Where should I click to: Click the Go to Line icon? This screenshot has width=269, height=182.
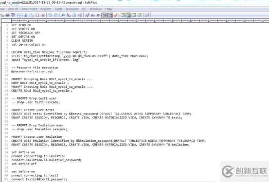(x=80, y=15)
